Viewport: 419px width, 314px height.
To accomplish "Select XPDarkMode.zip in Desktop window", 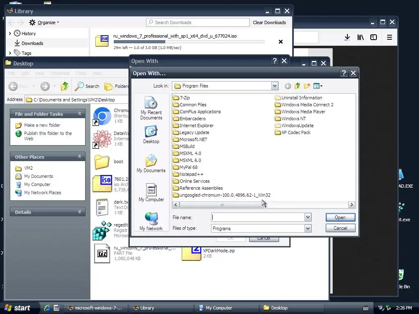I will 208,253.
